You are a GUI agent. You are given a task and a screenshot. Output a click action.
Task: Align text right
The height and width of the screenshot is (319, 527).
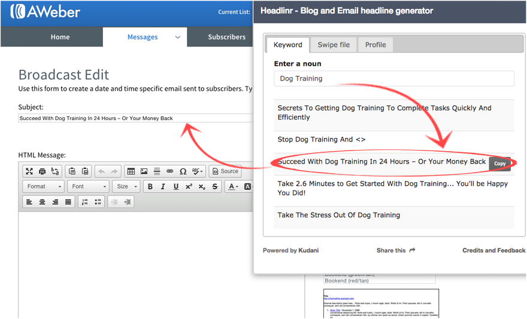54,202
